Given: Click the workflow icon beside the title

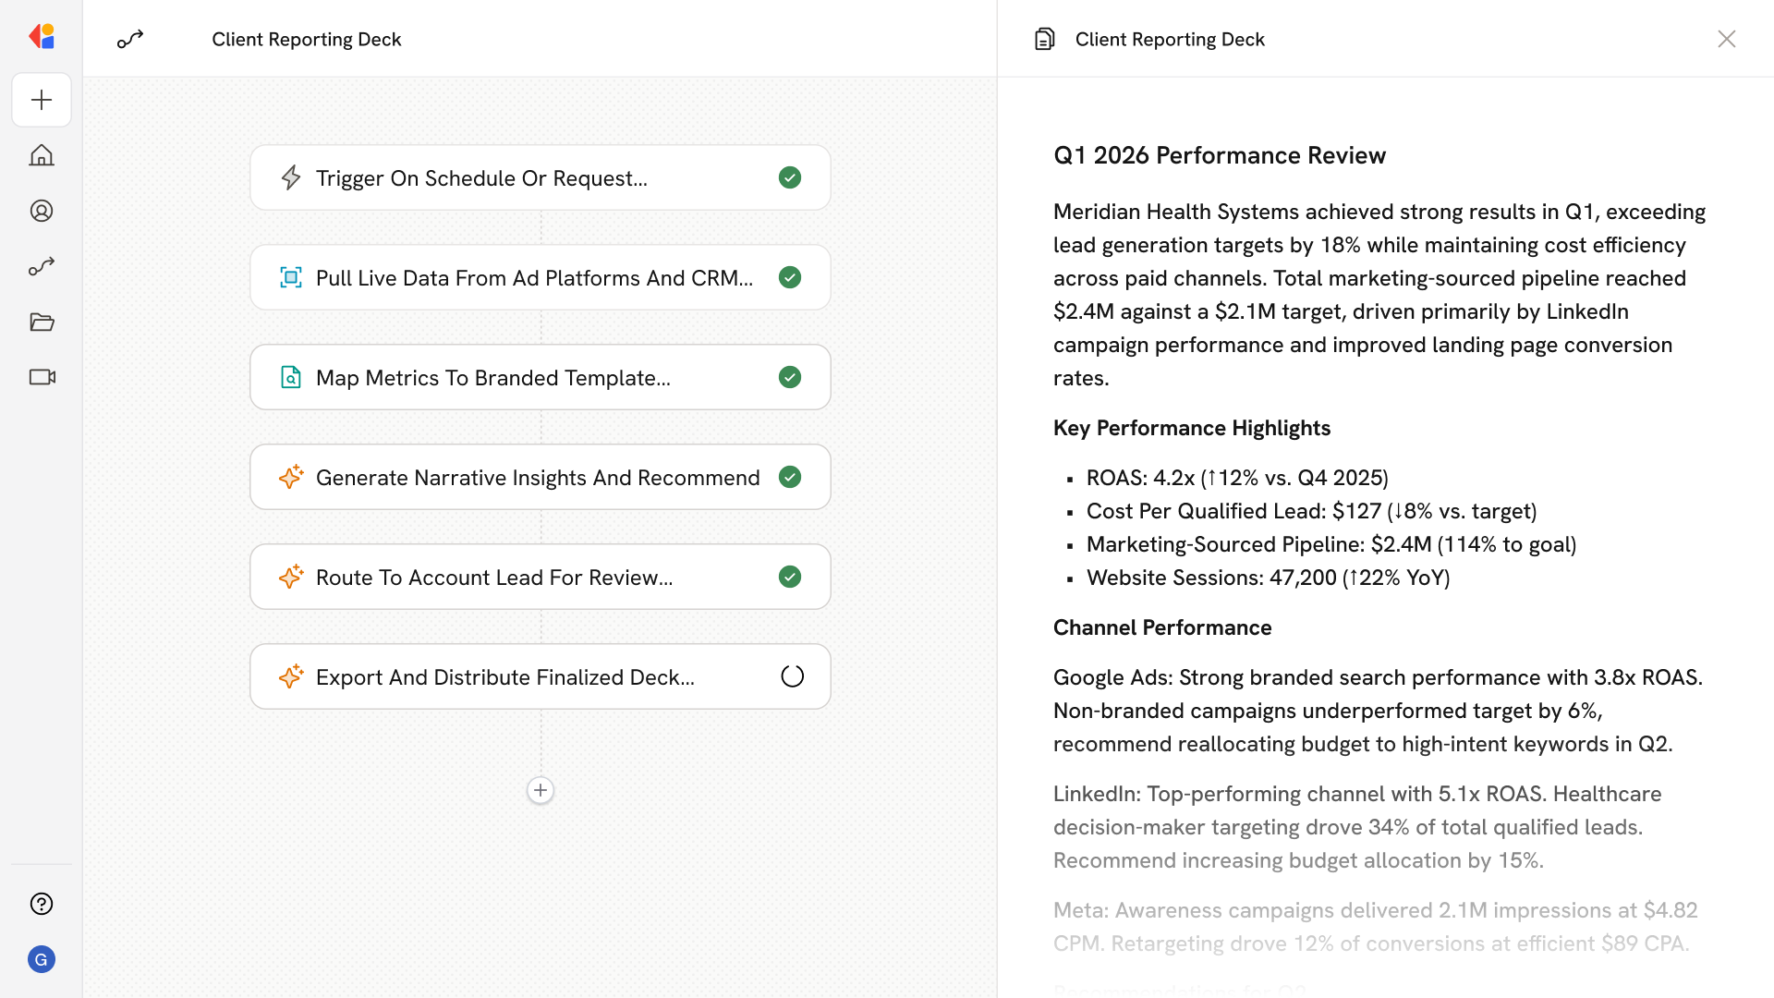Looking at the screenshot, I should (130, 39).
